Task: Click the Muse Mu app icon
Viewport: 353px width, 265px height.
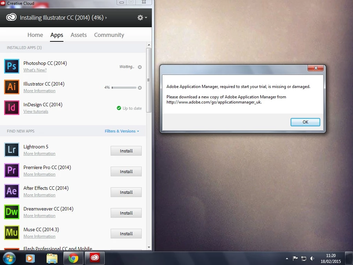Action: tap(12, 233)
